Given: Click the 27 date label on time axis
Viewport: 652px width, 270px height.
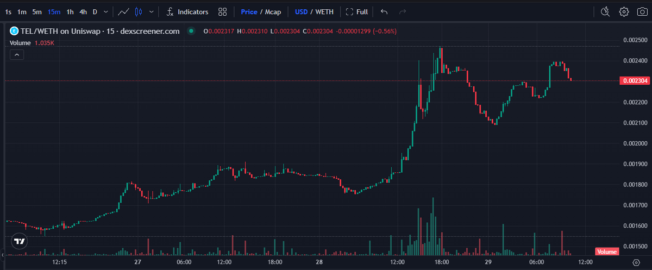Looking at the screenshot, I should tap(137, 262).
